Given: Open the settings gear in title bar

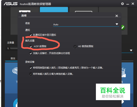Looking at the screenshot, I should pos(122,4).
